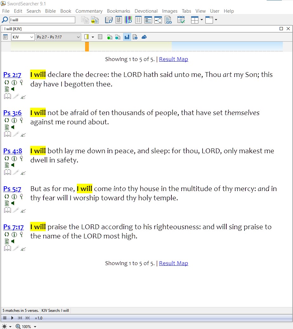Click the info circle icon under Ps 2:7
This screenshot has height=329, width=293.
(14, 82)
